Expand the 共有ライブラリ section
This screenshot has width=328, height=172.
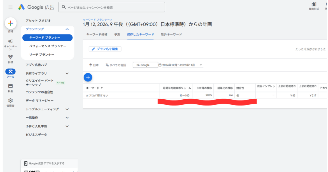click(x=67, y=74)
